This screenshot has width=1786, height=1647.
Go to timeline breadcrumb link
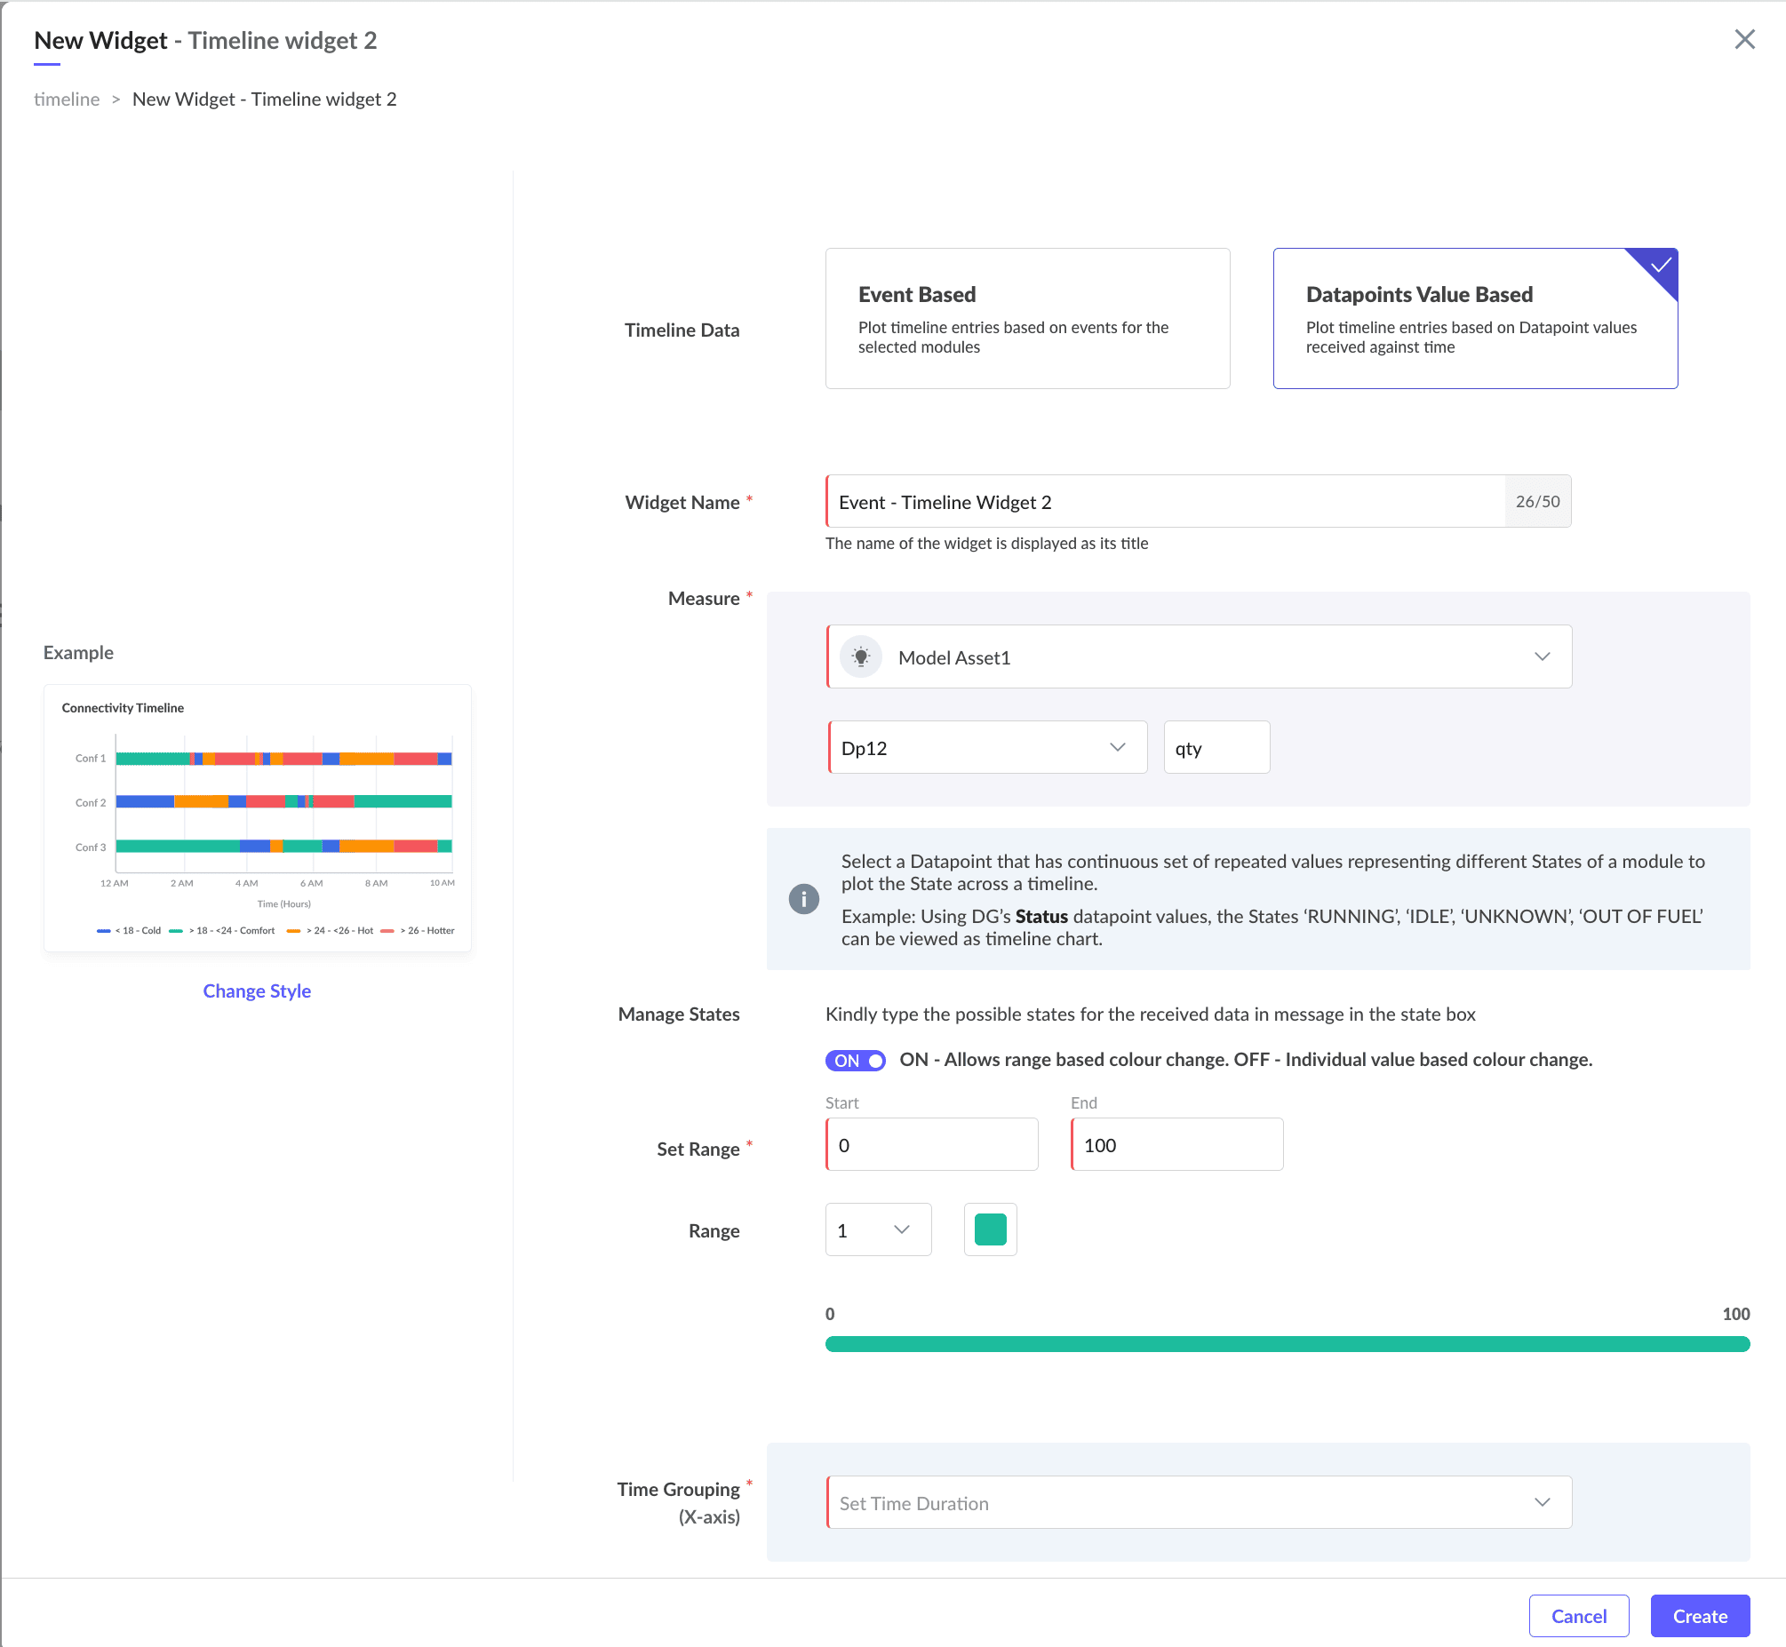67,99
